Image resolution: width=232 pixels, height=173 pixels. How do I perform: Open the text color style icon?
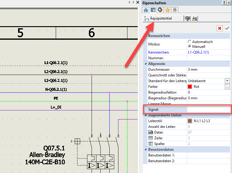tap(195, 19)
